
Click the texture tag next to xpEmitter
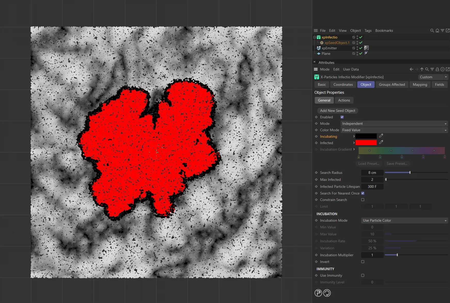[366, 48]
